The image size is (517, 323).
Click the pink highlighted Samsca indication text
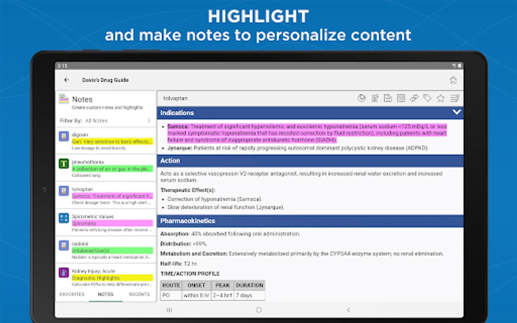pos(307,133)
